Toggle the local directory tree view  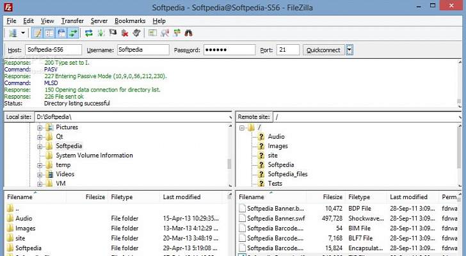pyautogui.click(x=49, y=33)
